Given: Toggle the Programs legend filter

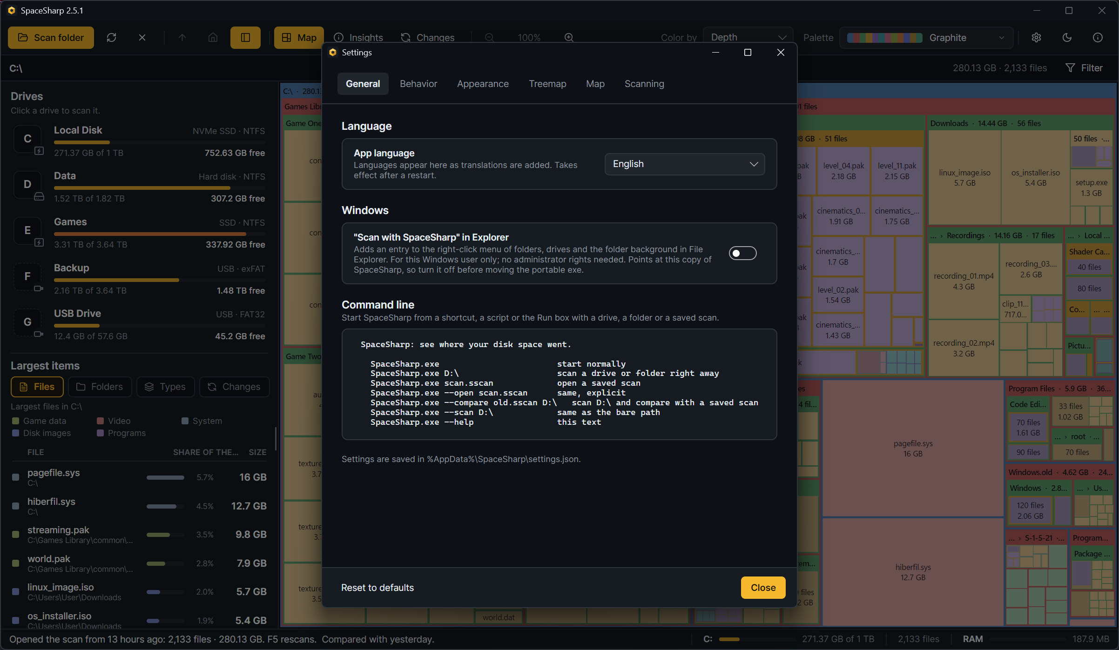Looking at the screenshot, I should tap(121, 433).
